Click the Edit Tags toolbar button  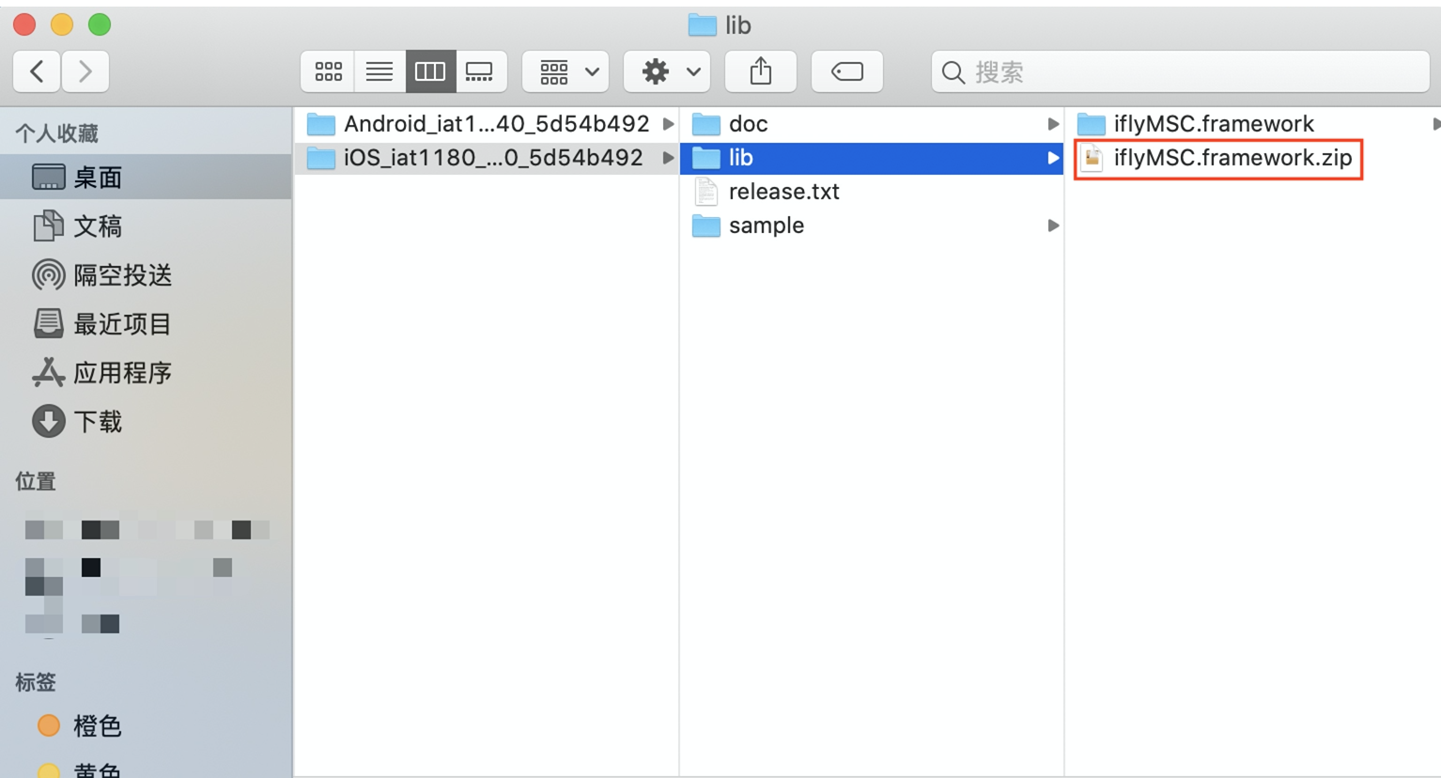[847, 71]
